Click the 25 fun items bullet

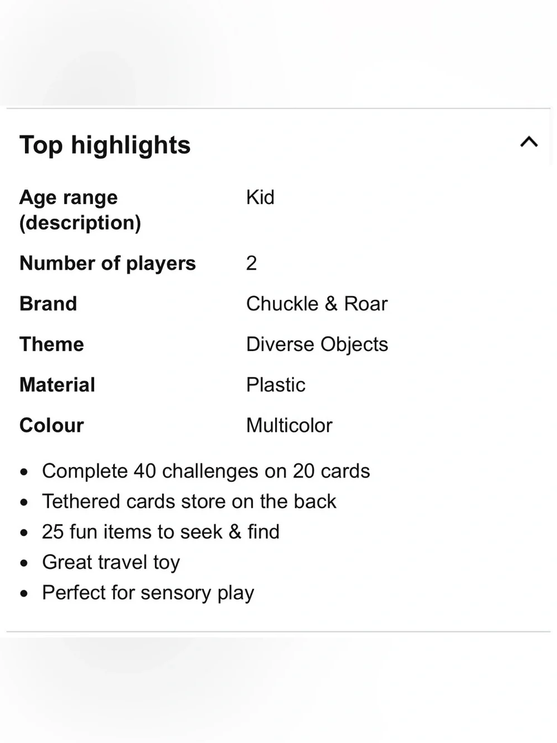(160, 532)
